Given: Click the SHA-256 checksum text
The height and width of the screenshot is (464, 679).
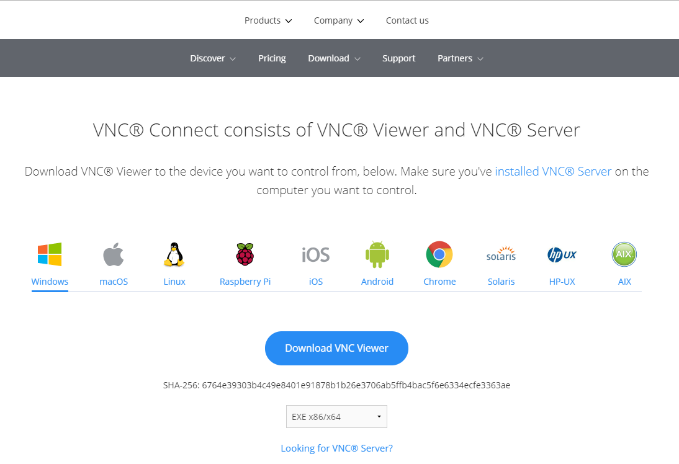Looking at the screenshot, I should point(336,385).
